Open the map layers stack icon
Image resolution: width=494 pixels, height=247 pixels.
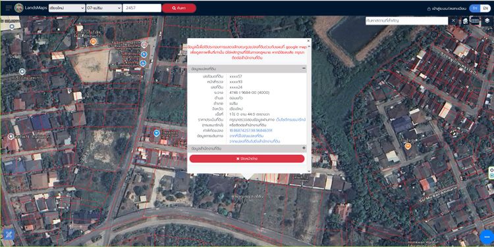pyautogui.click(x=487, y=21)
